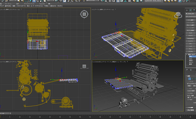This screenshot has width=196, height=119.
Task: Select the Off preview selection radio button
Action: (x=188, y=97)
